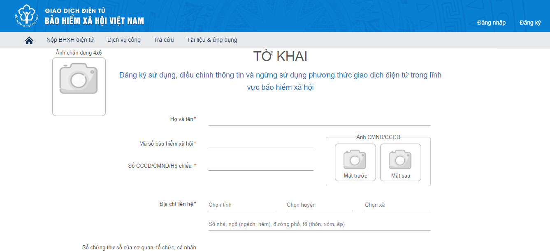550x251 pixels.
Task: Expand the Chọn tỉnh province dropdown
Action: (241, 205)
